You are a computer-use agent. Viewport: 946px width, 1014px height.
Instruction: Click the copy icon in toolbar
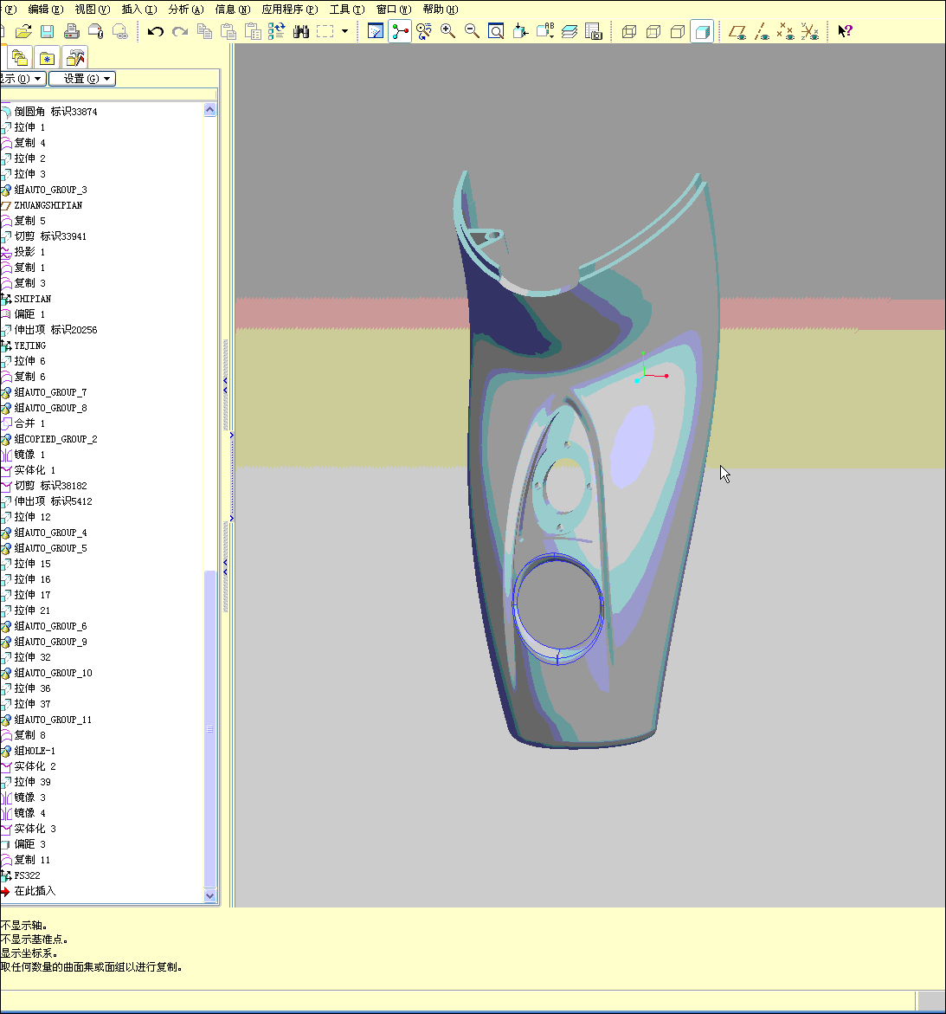204,31
